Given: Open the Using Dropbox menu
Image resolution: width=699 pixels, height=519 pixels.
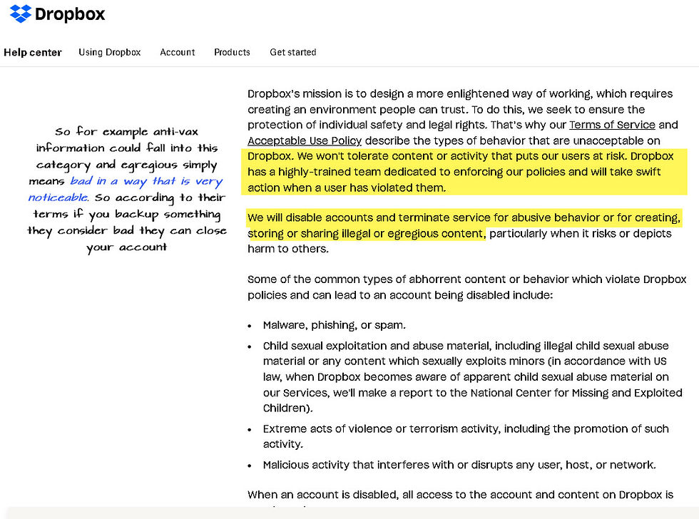Looking at the screenshot, I should [110, 52].
